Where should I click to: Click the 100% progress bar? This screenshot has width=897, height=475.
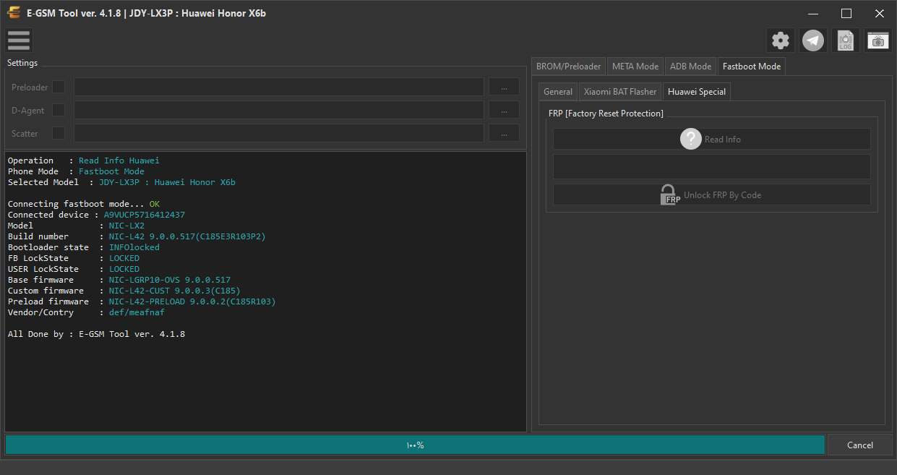pyautogui.click(x=415, y=445)
